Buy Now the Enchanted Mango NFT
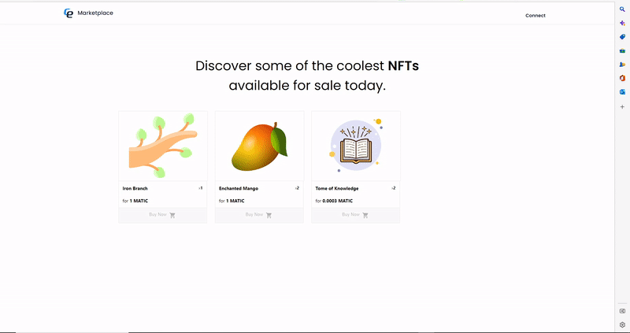Screen dimensions: 630x333 (x=259, y=215)
